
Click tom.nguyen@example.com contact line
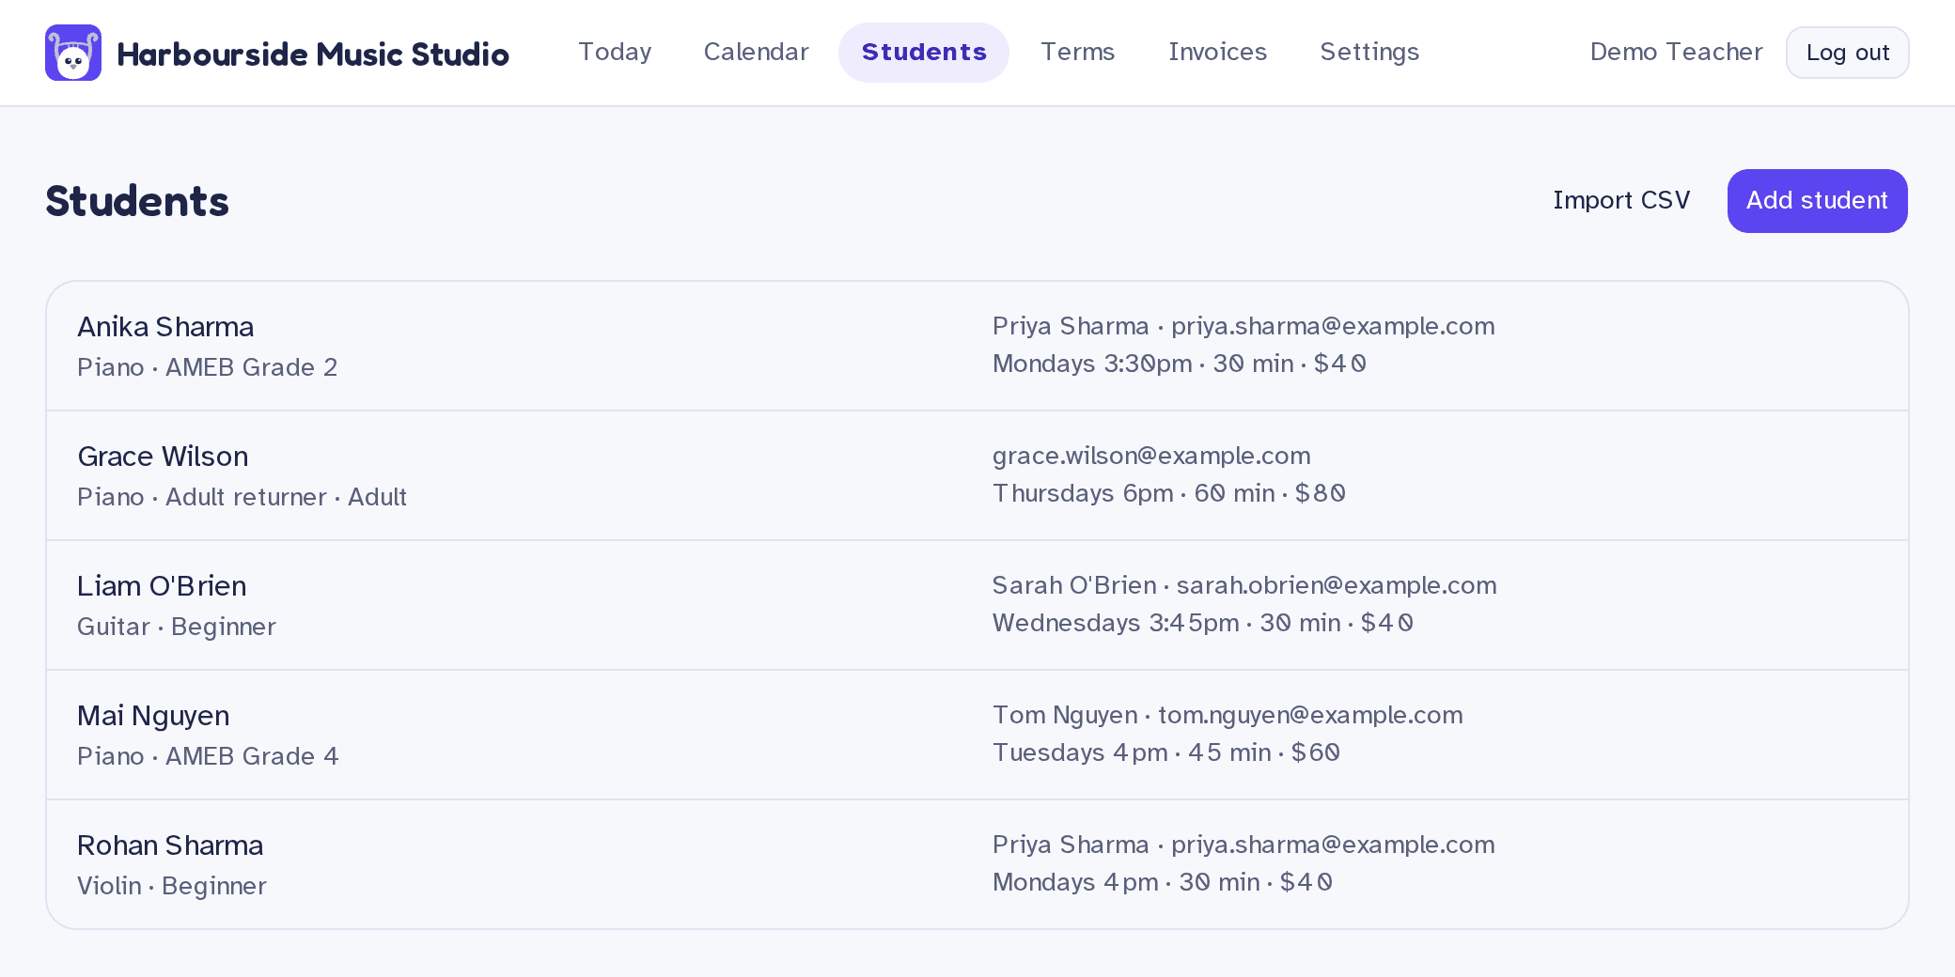(x=1228, y=715)
